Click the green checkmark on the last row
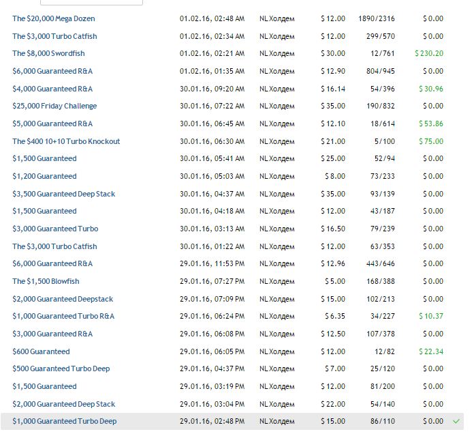Screen dimensions: 474x434 456,422
